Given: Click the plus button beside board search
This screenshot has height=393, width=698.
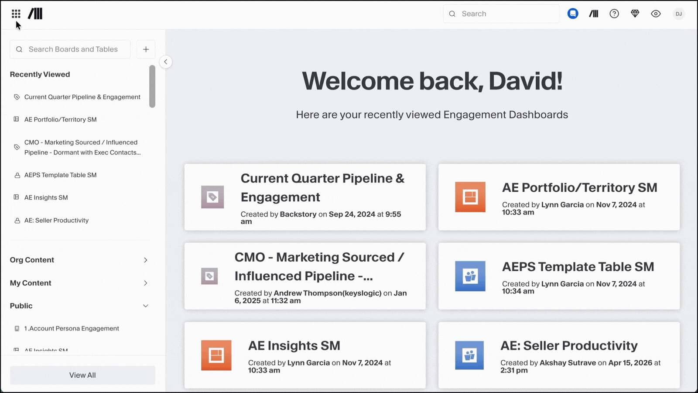Looking at the screenshot, I should (x=146, y=49).
